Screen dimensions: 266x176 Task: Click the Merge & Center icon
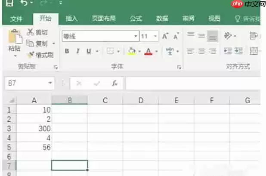(254, 51)
